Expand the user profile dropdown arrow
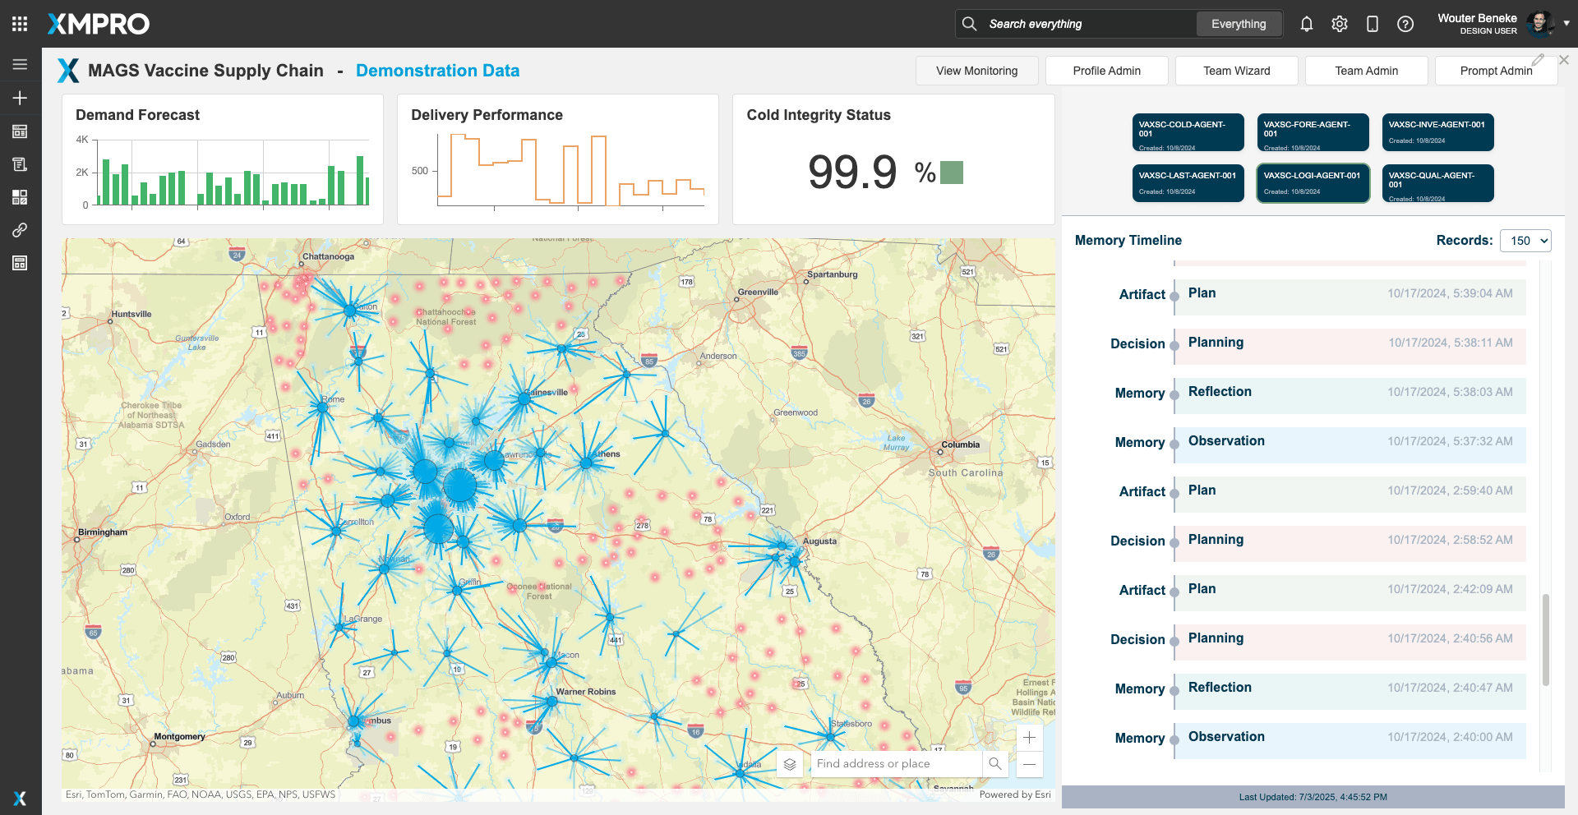1578x815 pixels. (x=1566, y=24)
